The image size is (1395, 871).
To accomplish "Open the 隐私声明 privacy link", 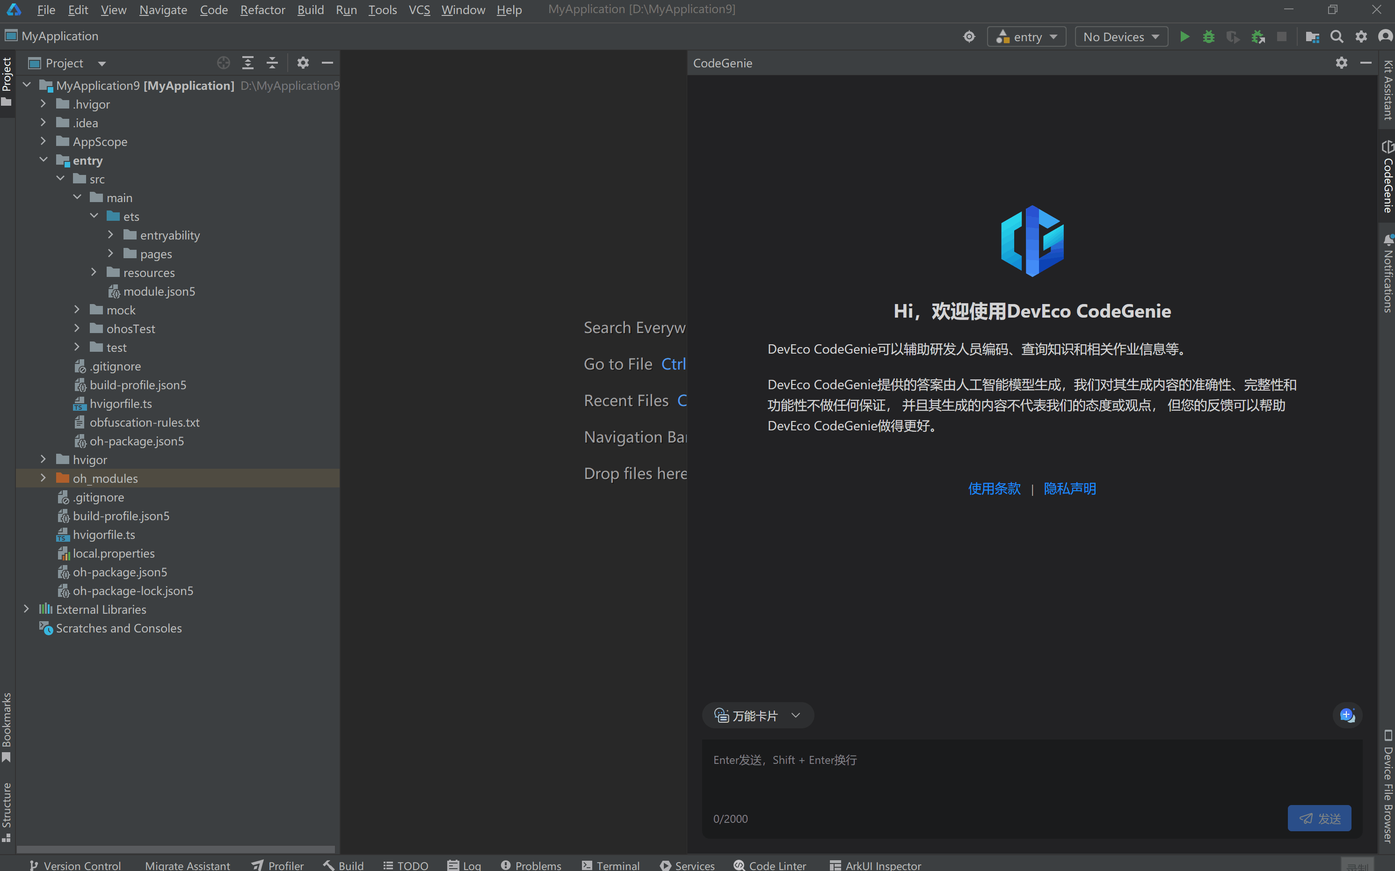I will pyautogui.click(x=1069, y=488).
